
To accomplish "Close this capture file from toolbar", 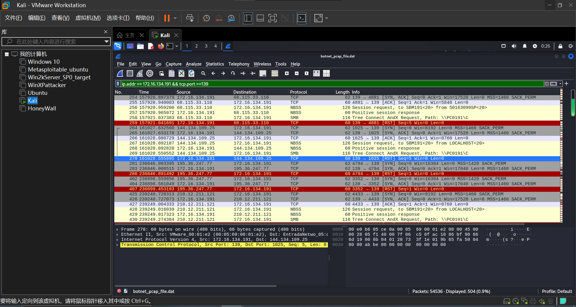I will pyautogui.click(x=181, y=73).
